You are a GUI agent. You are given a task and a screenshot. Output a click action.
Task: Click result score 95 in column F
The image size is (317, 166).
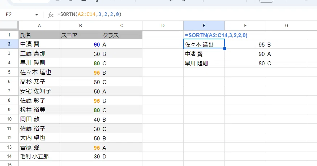click(x=245, y=44)
